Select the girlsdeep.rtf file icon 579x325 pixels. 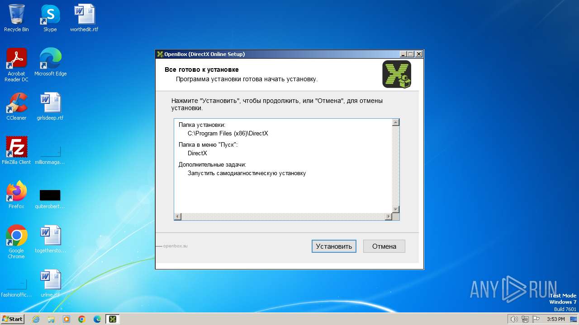(50, 106)
